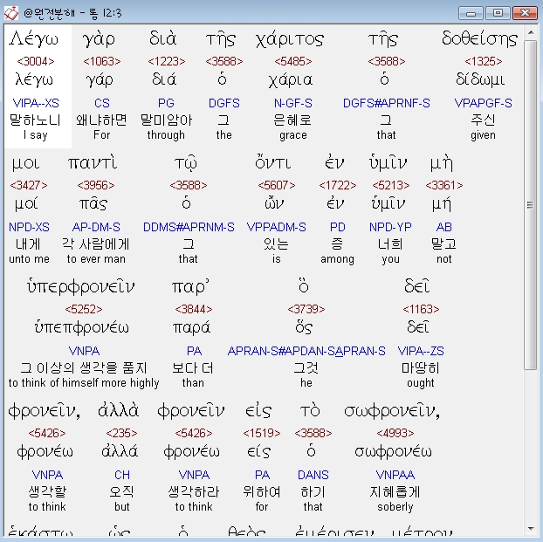This screenshot has width=543, height=542.
Task: Click the English gloss 'given'
Action: pyautogui.click(x=483, y=135)
